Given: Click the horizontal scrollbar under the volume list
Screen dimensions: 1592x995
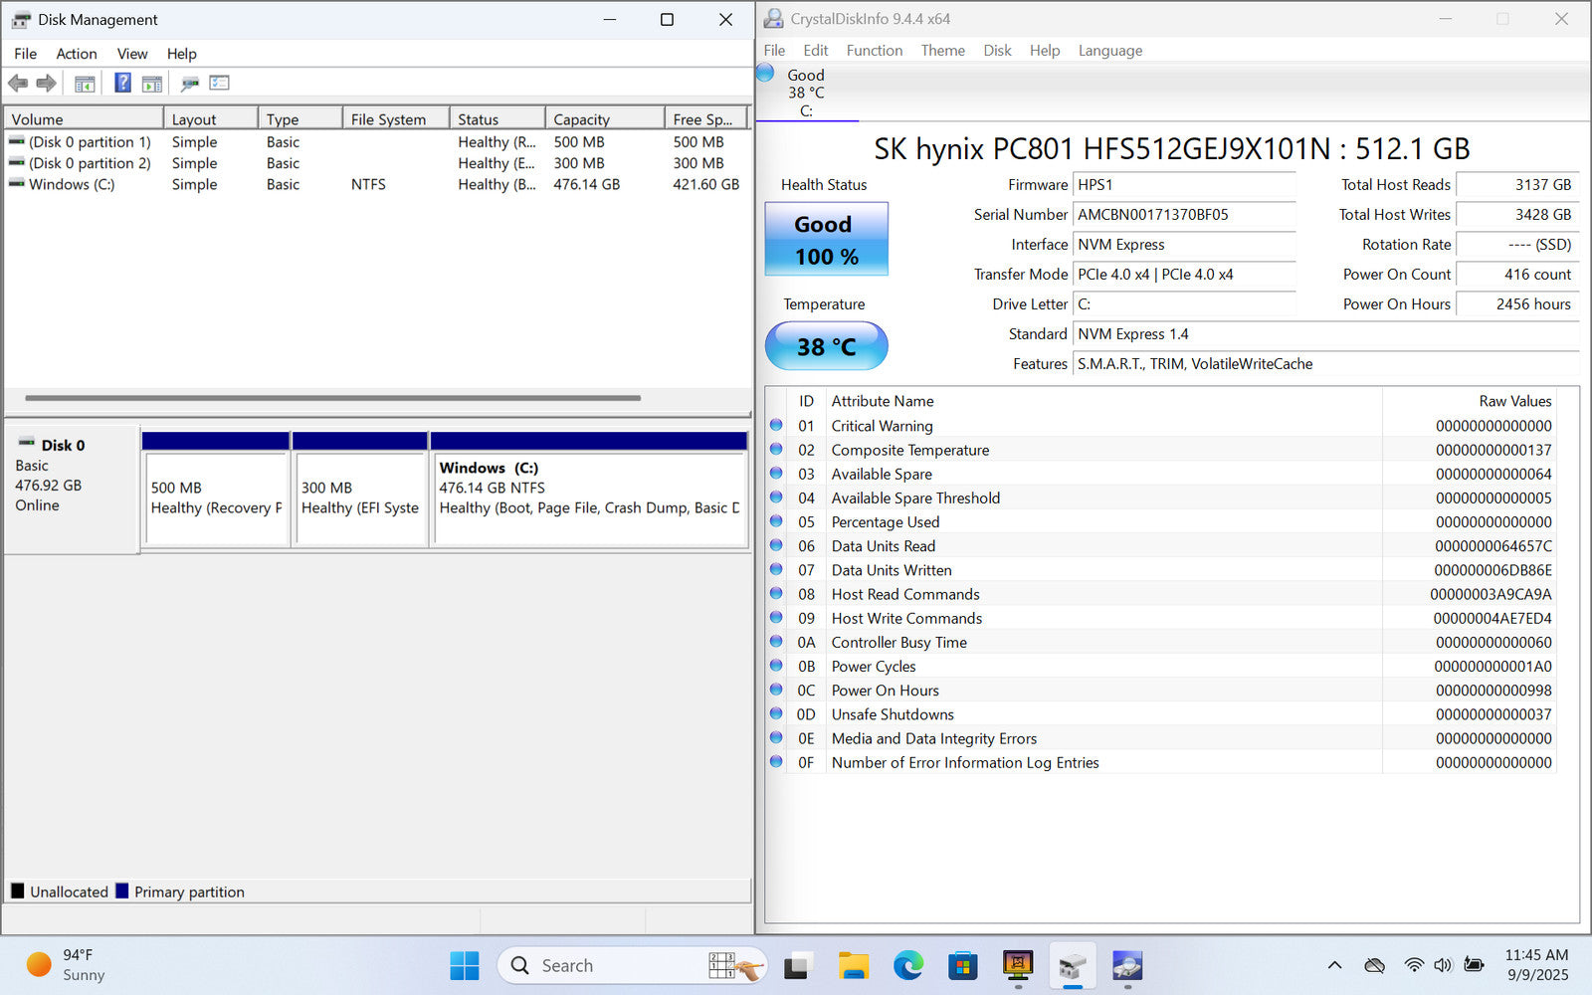Looking at the screenshot, I should [x=332, y=398].
